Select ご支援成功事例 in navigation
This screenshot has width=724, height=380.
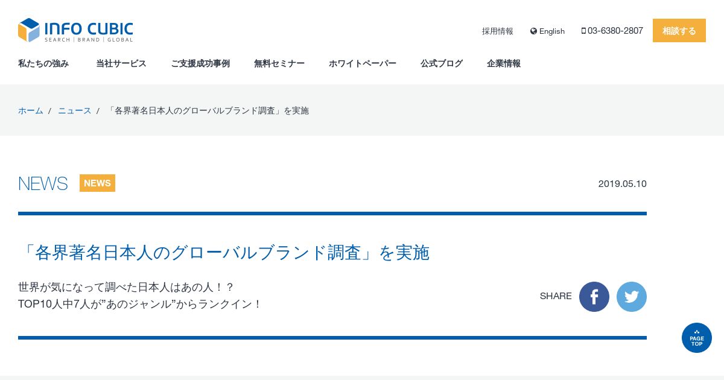pyautogui.click(x=200, y=63)
